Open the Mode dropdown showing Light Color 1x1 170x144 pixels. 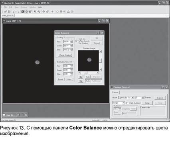coord(126,98)
